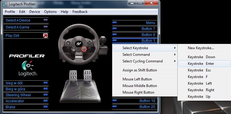
Task: Click the Button 8 assignment
Action: (135, 35)
